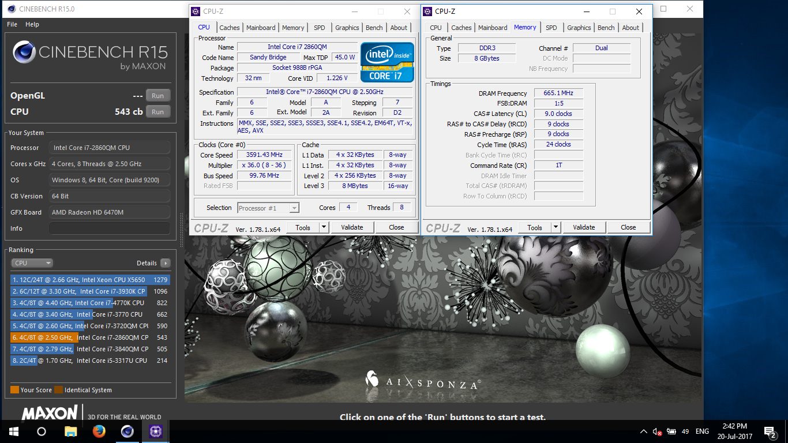Viewport: 788px width, 443px height.
Task: Open Caches tab in CPU-Z Timings window
Action: point(461,28)
